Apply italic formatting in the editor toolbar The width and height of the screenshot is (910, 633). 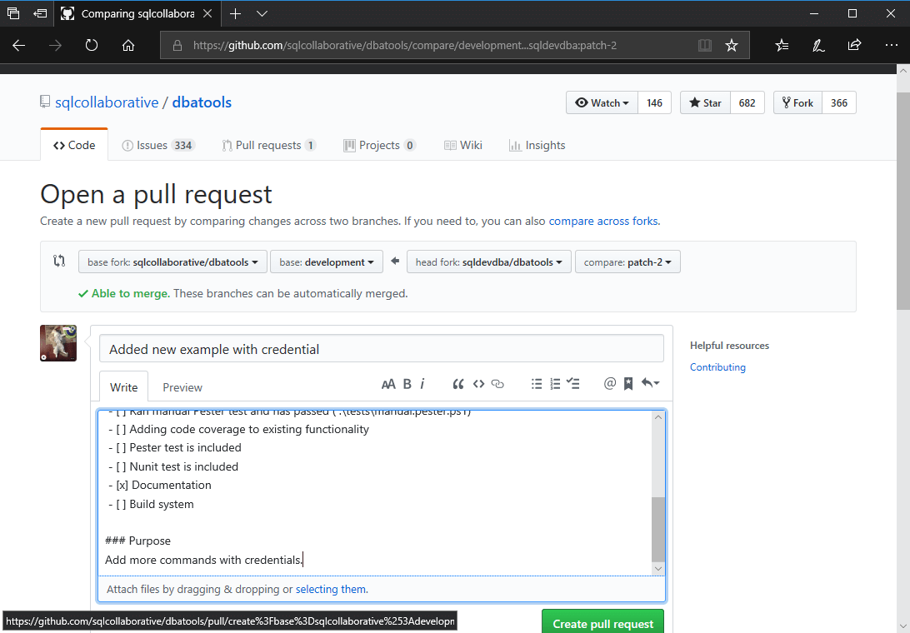pyautogui.click(x=422, y=384)
